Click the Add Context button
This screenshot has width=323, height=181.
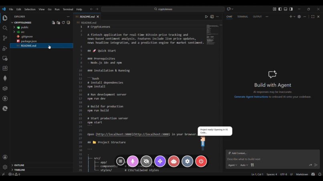(x=237, y=153)
